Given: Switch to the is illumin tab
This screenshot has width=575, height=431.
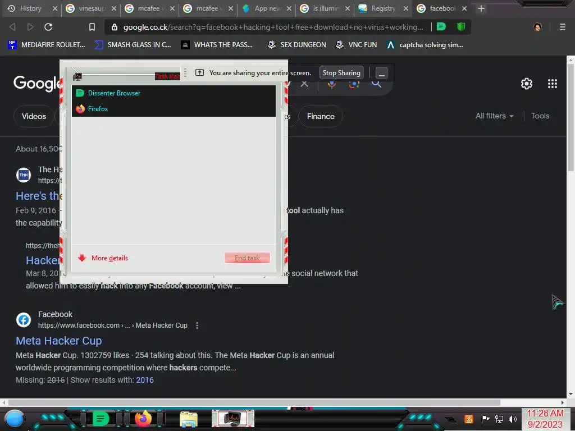Looking at the screenshot, I should click(x=326, y=8).
